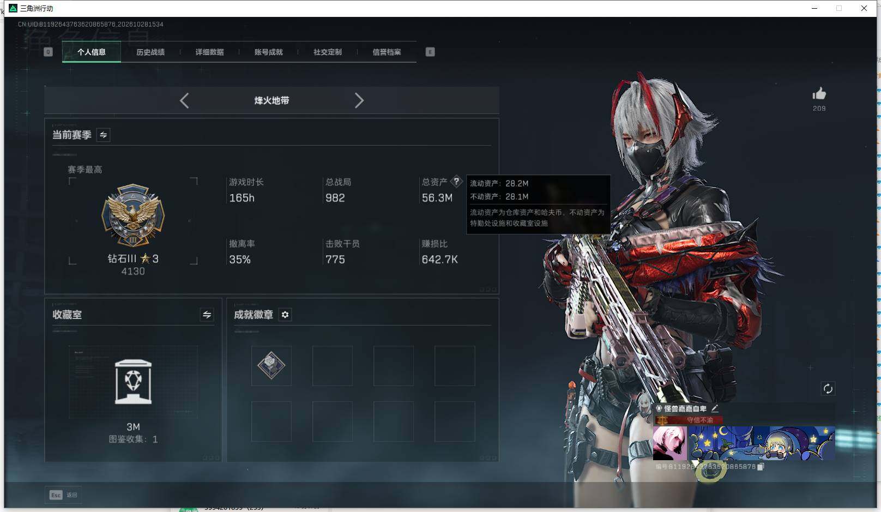The height and width of the screenshot is (512, 881).
Task: Copy the player ID number icon
Action: (761, 467)
